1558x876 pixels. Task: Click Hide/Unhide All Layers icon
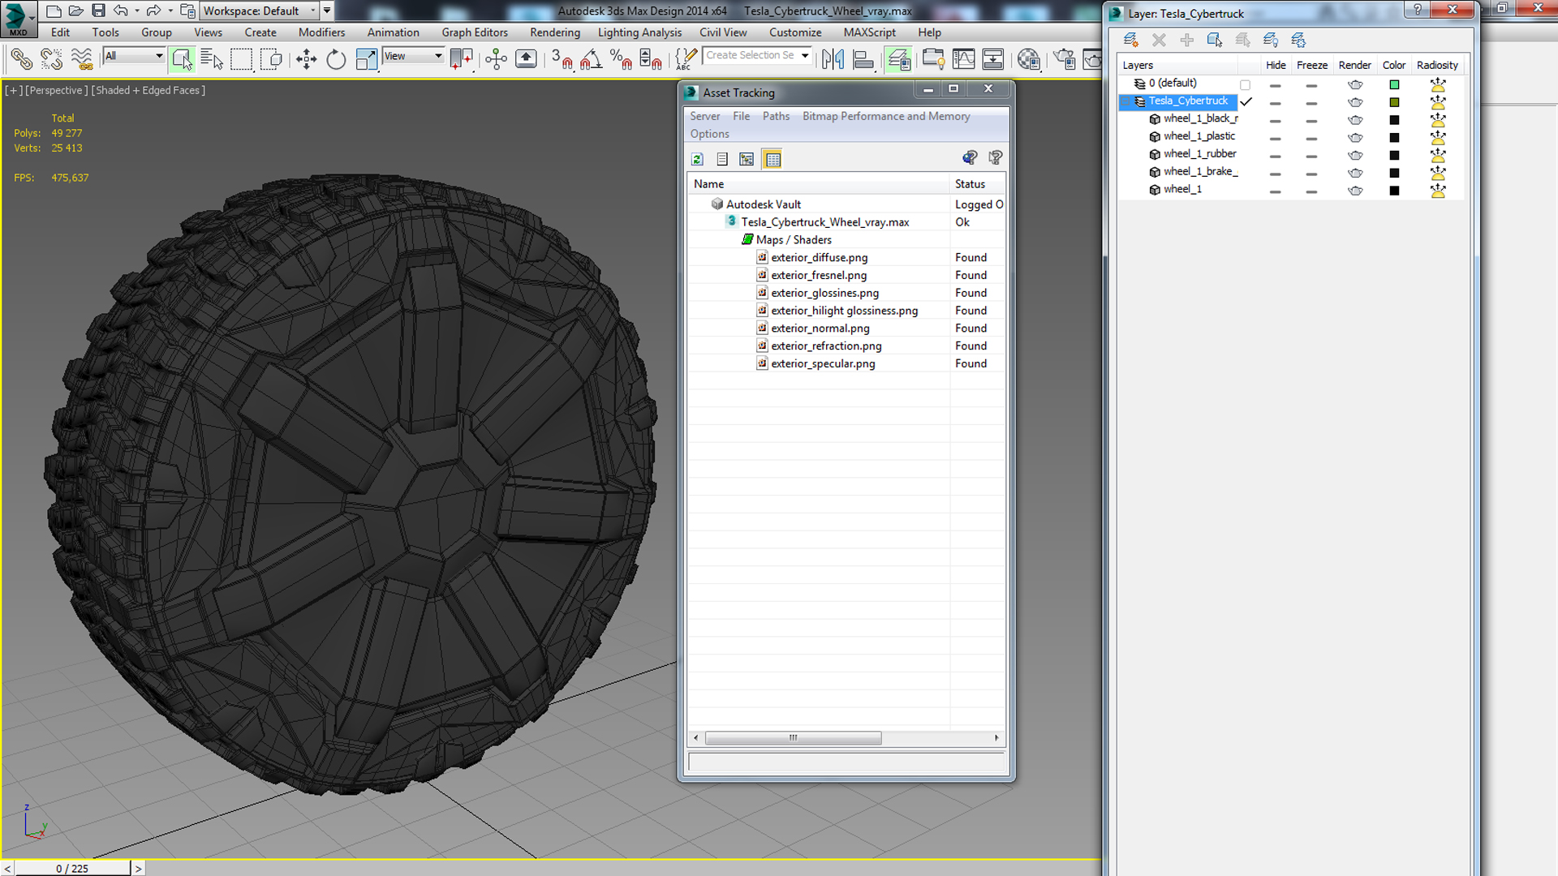click(1271, 40)
